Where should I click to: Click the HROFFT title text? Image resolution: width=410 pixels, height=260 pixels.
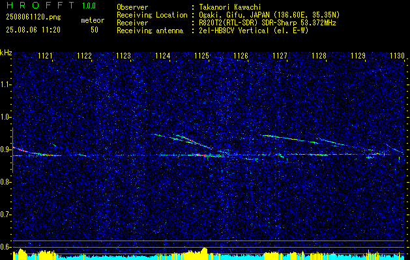click(x=40, y=5)
